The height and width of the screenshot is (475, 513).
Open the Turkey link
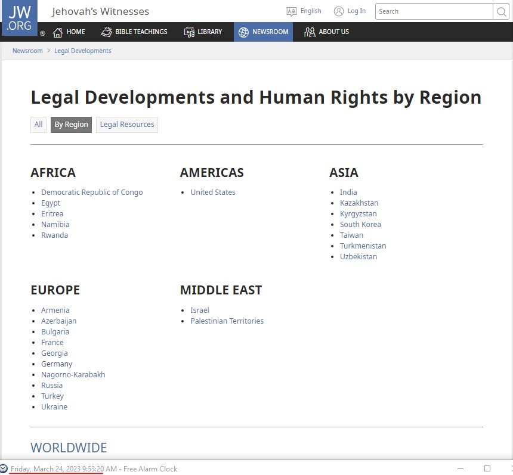click(52, 396)
